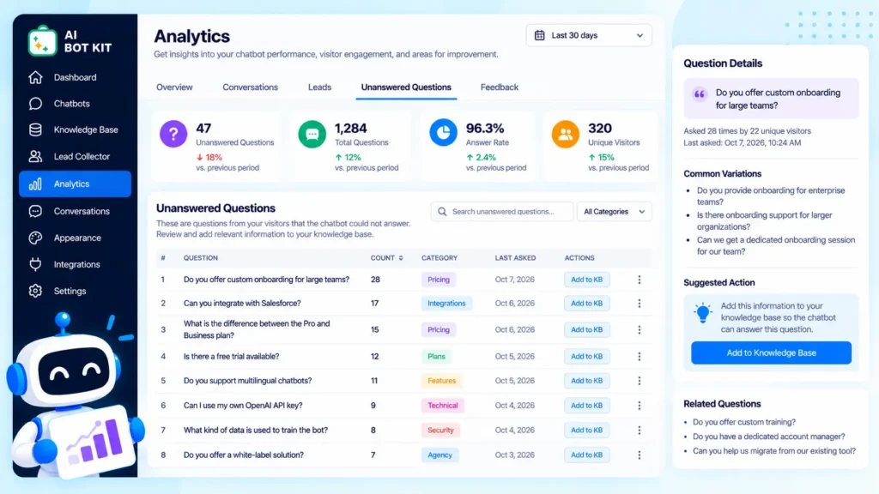Viewport: 879px width, 494px height.
Task: Add OpenAI API key question to KB
Action: (x=586, y=406)
